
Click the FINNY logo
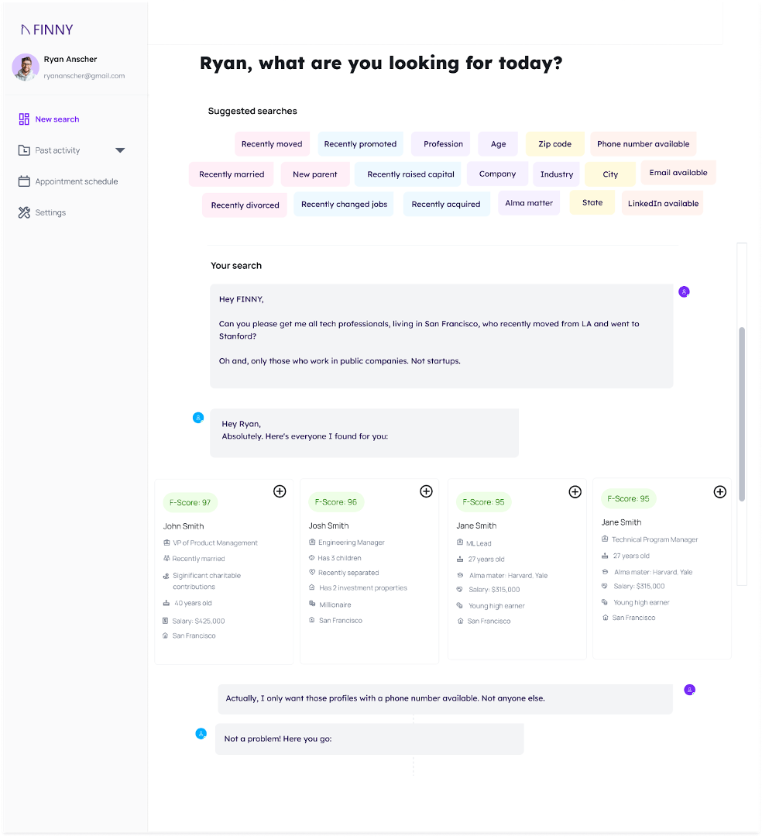[46, 29]
